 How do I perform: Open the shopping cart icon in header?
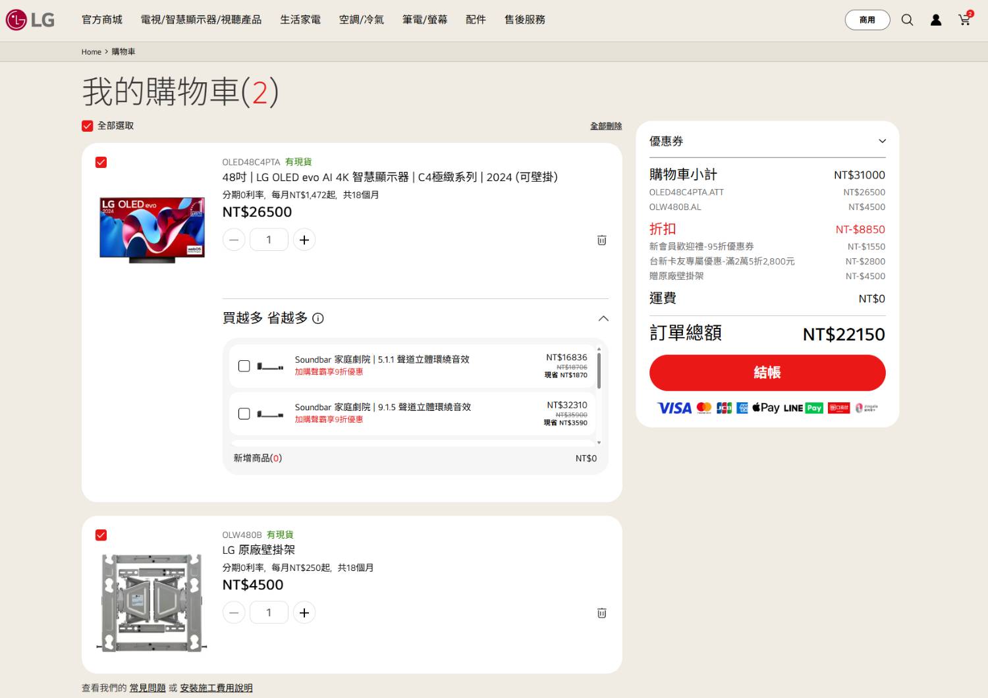(965, 18)
